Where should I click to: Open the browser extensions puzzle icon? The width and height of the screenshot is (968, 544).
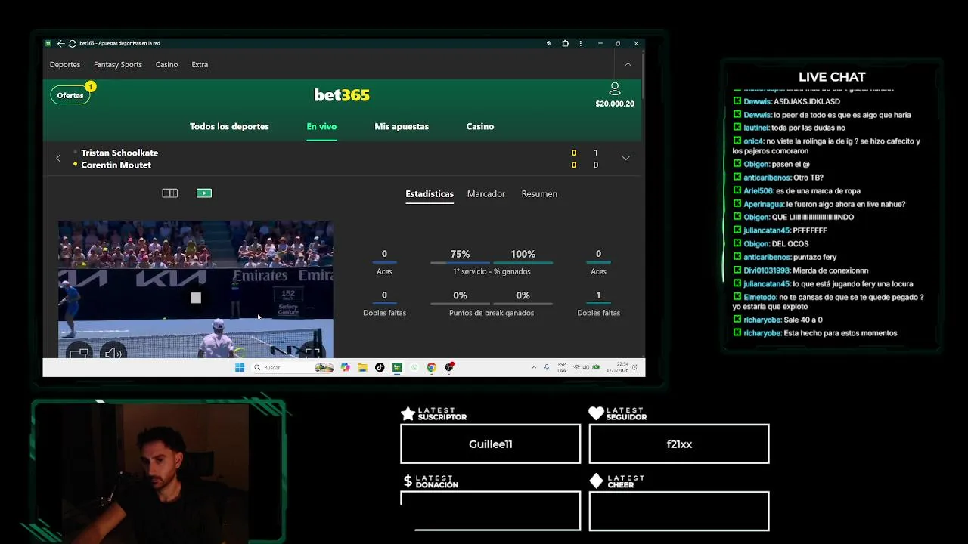point(565,43)
